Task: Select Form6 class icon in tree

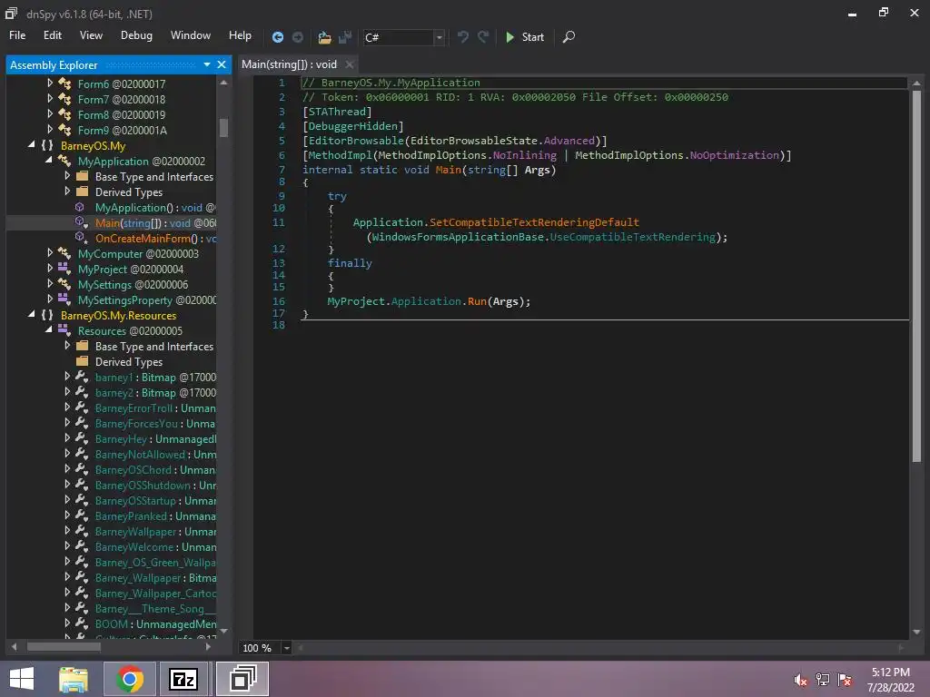Action: [x=64, y=83]
